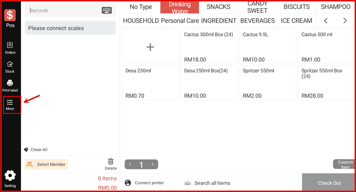This screenshot has height=192, width=356.
Task: Click the Custom Item button
Action: (345, 165)
